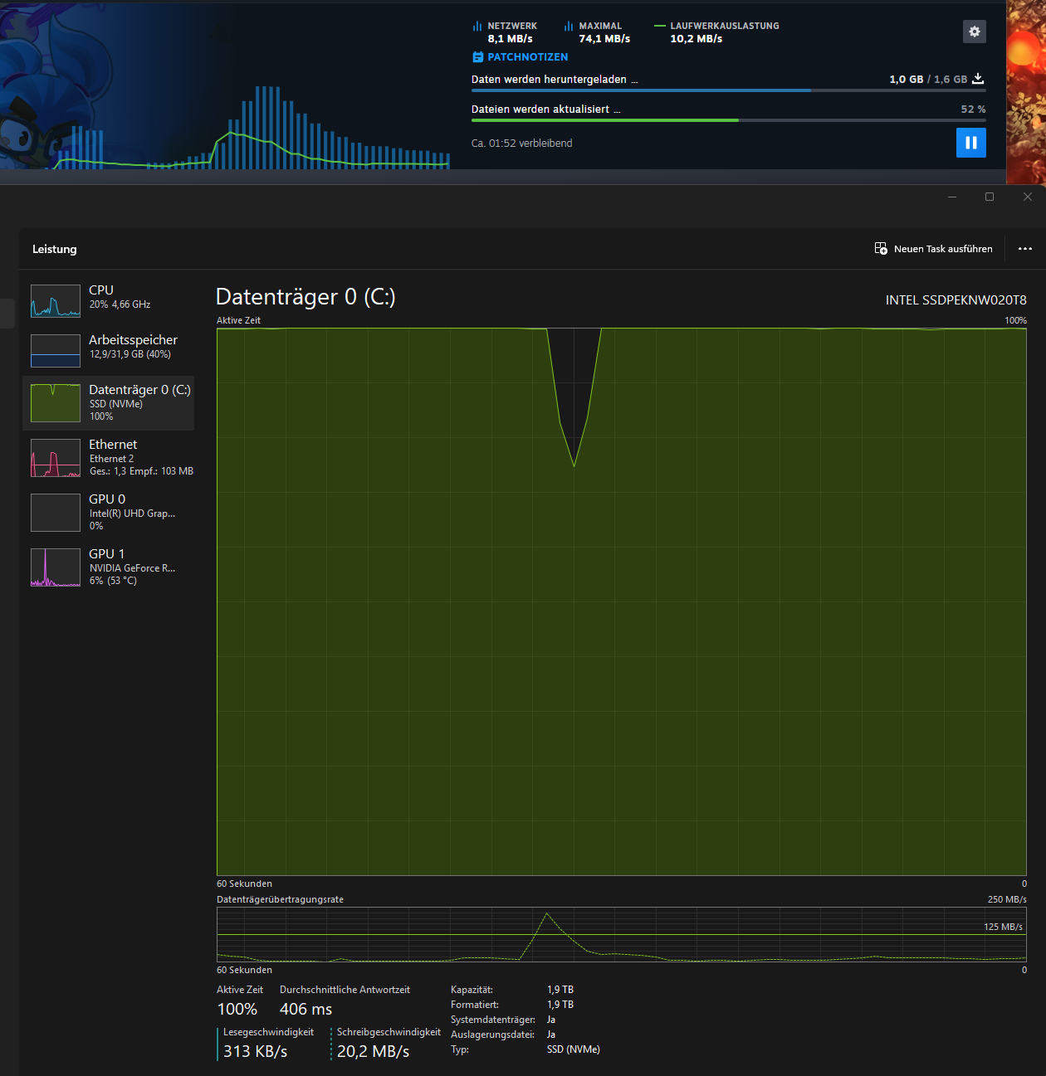
Task: Click the Leistung page title
Action: click(55, 249)
